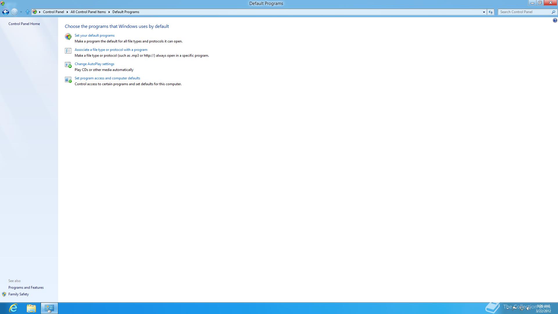Click the program access and defaults icon

click(x=68, y=79)
